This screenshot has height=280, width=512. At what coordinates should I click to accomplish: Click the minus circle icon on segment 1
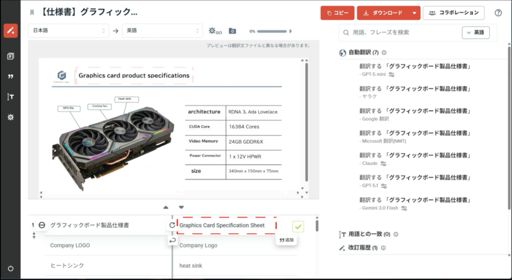tap(42, 225)
